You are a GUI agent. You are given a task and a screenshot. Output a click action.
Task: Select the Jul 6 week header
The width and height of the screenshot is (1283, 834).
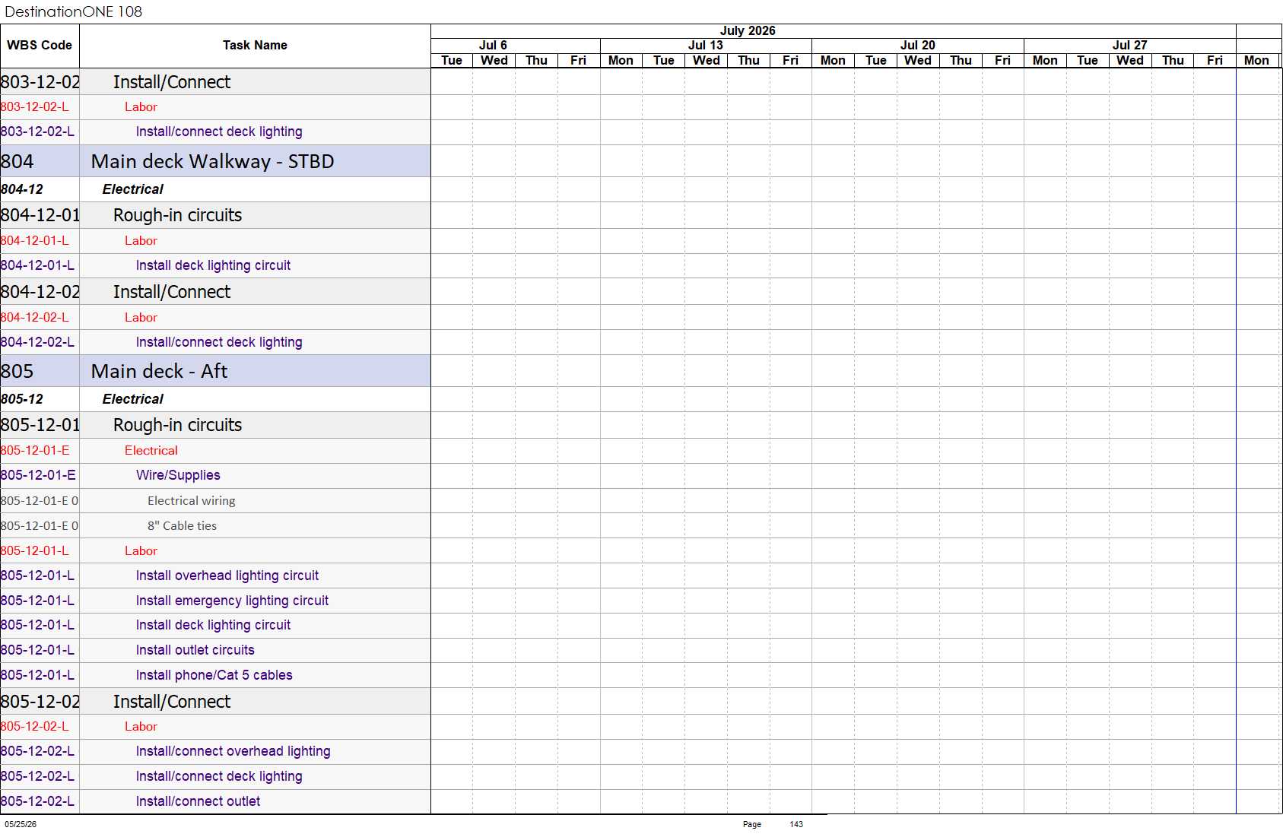click(x=493, y=46)
